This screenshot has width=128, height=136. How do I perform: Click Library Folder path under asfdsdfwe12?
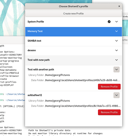57,101
